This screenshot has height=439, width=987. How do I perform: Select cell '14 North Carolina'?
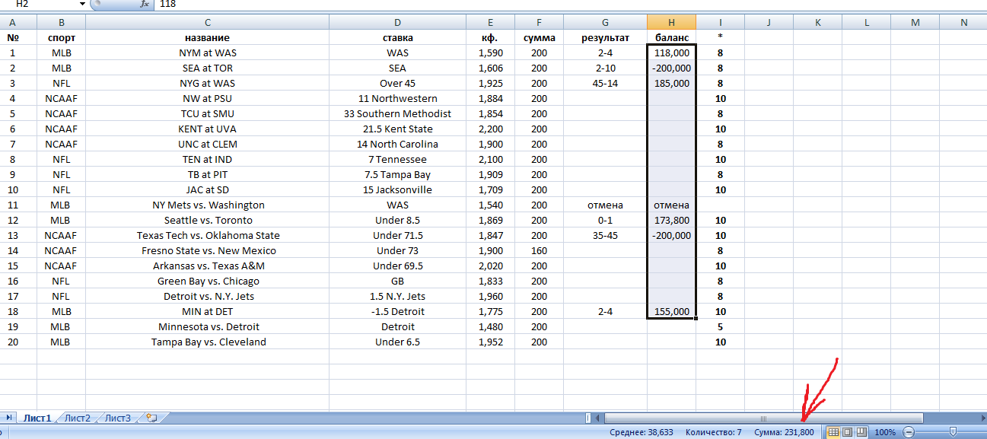[397, 144]
